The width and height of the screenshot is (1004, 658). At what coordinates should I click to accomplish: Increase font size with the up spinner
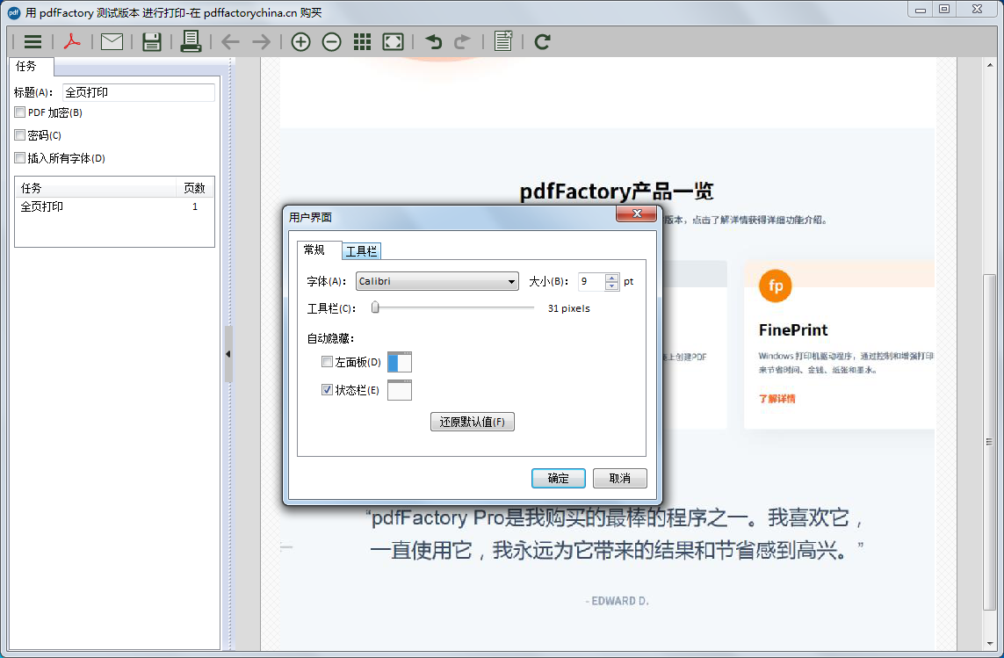click(x=611, y=278)
